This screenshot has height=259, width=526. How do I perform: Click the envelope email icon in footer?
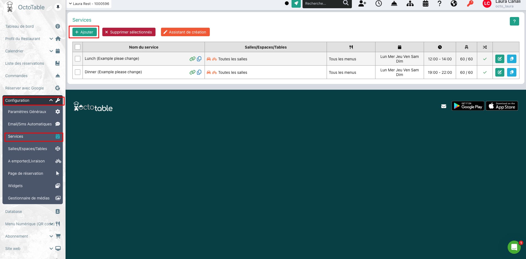pyautogui.click(x=444, y=106)
